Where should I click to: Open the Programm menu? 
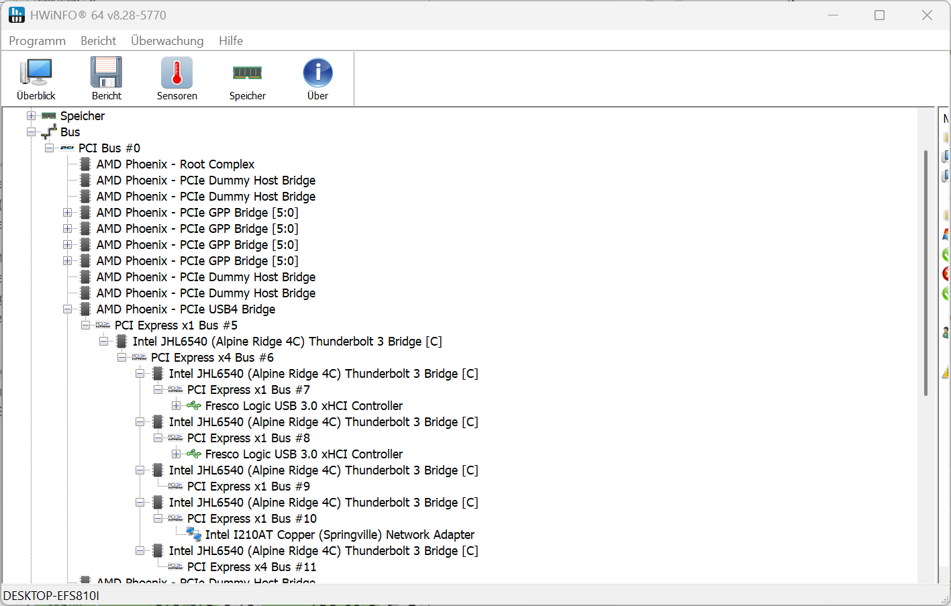pos(37,41)
